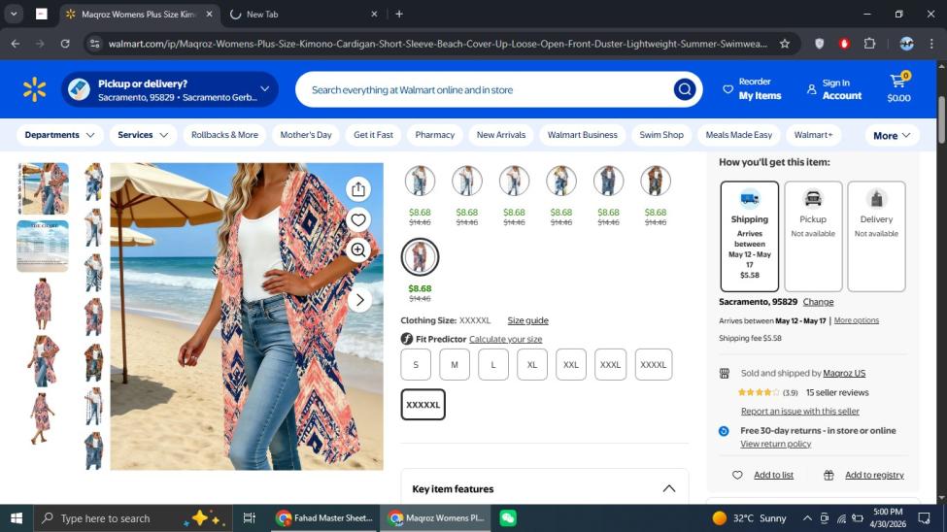Open the shopping cart icon

coord(898,88)
